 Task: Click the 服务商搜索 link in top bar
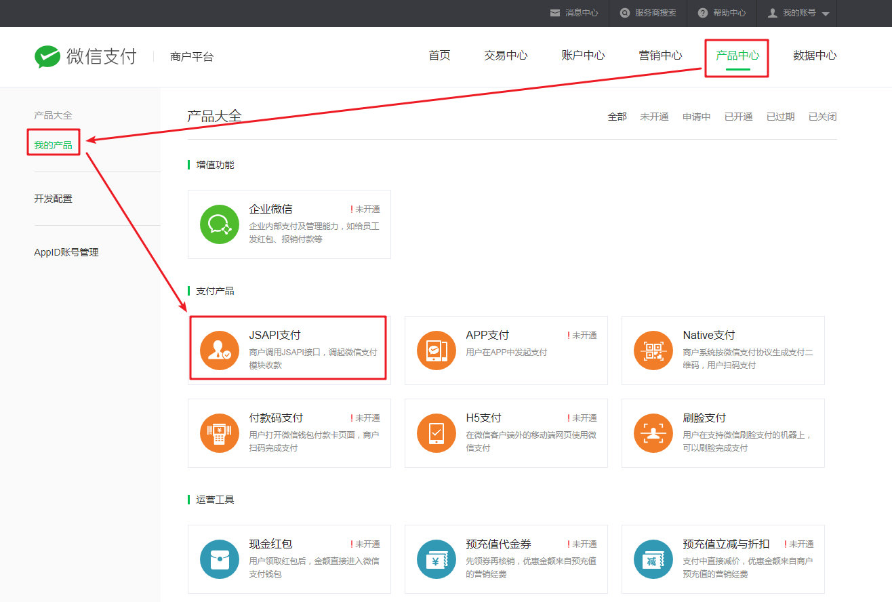[x=655, y=13]
